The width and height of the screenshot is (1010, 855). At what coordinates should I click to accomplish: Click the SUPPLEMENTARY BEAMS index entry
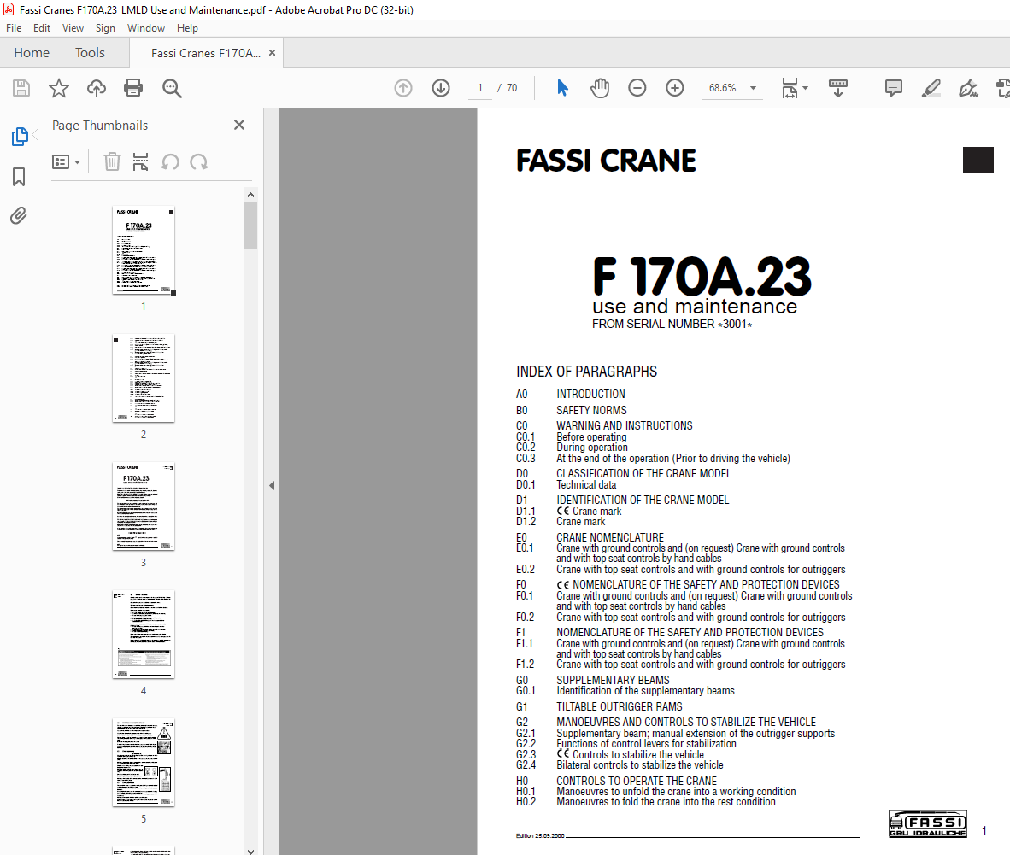pyautogui.click(x=613, y=680)
